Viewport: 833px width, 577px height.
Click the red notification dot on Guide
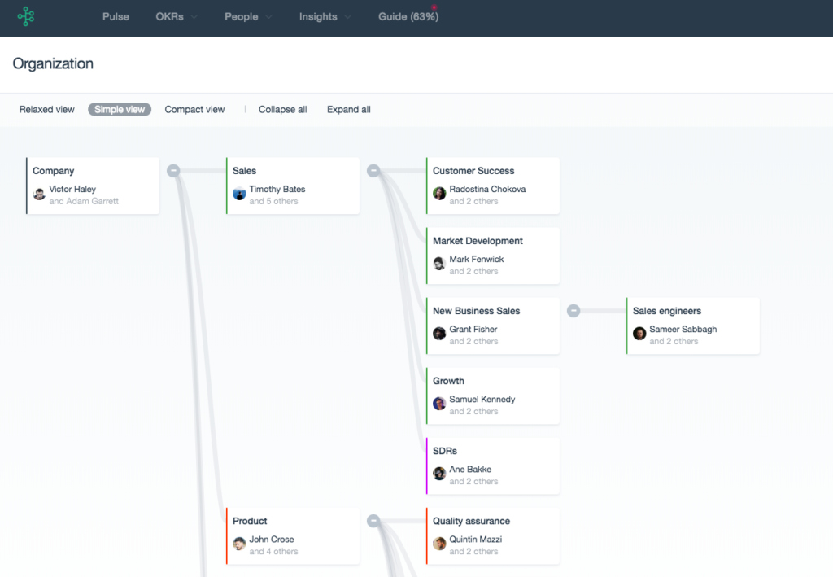(434, 7)
